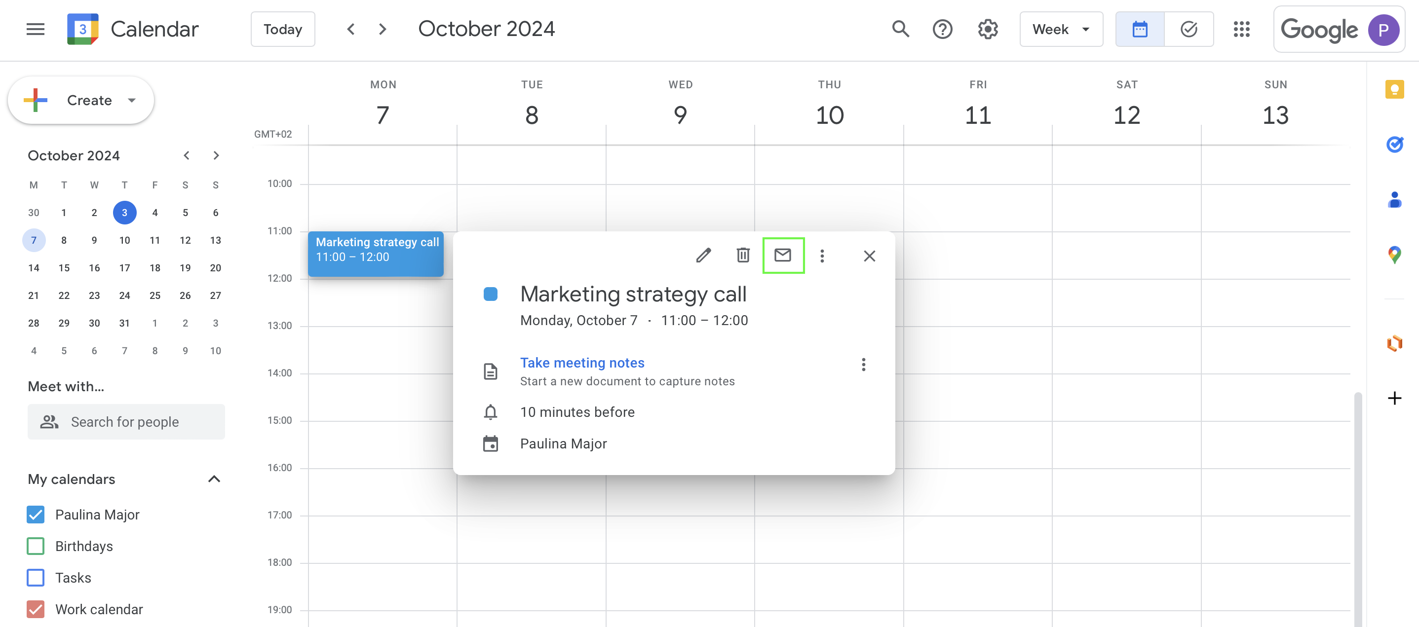Click the edit pencil icon for the event
This screenshot has width=1419, height=627.
704,254
